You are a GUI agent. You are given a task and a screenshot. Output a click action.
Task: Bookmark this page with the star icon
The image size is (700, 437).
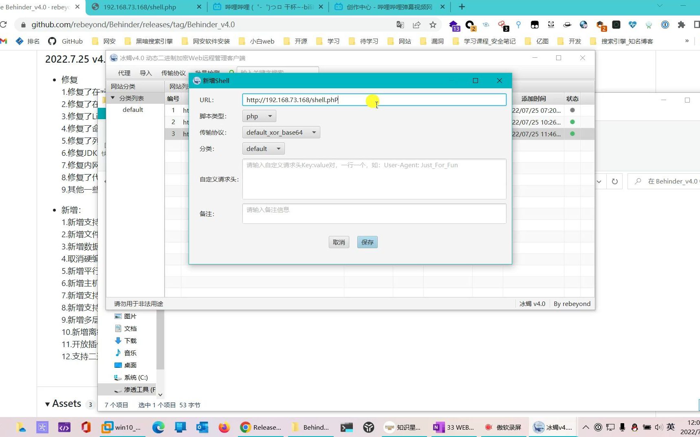pyautogui.click(x=433, y=25)
